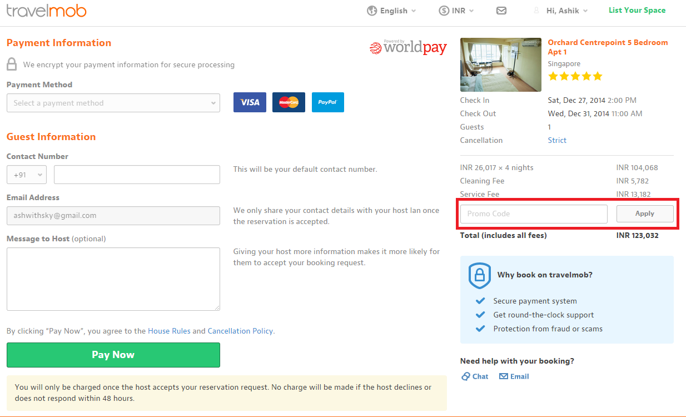The image size is (686, 417).
Task: Click the travelmob logo
Action: pyautogui.click(x=47, y=10)
